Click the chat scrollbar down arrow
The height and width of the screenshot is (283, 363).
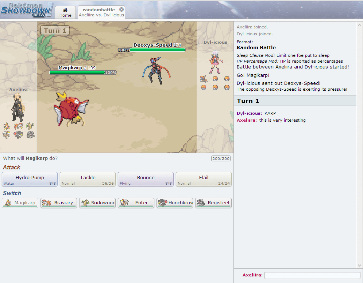[359, 266]
